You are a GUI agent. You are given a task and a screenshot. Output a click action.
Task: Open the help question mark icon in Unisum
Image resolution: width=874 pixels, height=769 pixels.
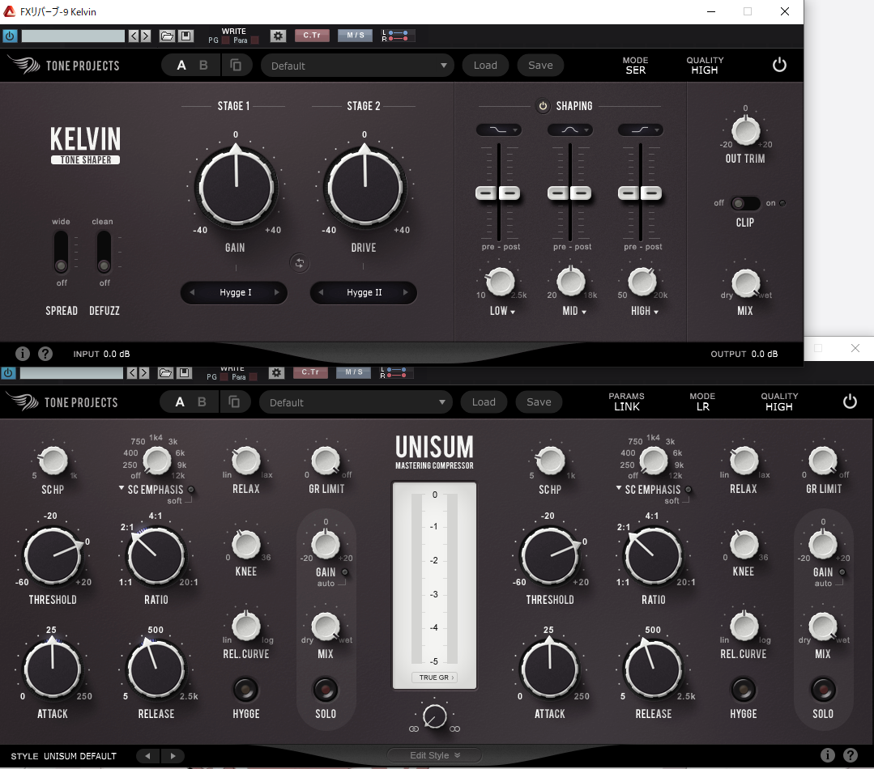tap(850, 755)
